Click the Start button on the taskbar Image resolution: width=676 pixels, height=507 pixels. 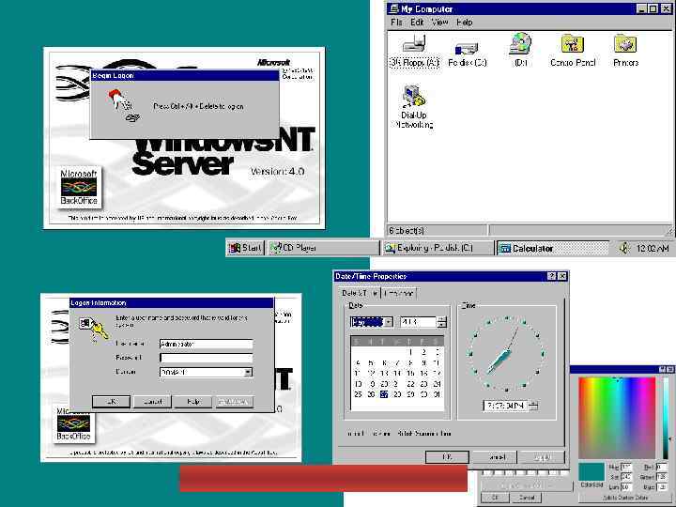tap(245, 248)
